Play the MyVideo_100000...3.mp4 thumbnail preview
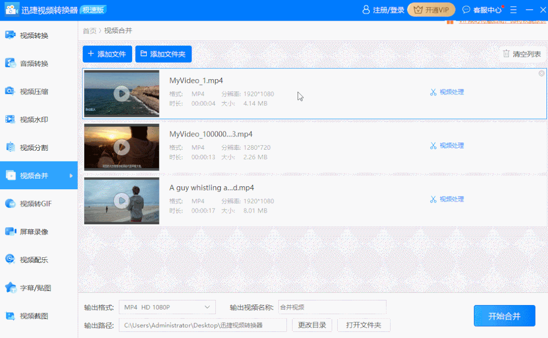The image size is (548, 338). click(121, 147)
